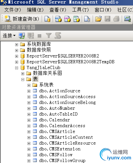Expand ReportServer$SQLSERVER2008R2 database node

coord(16,56)
